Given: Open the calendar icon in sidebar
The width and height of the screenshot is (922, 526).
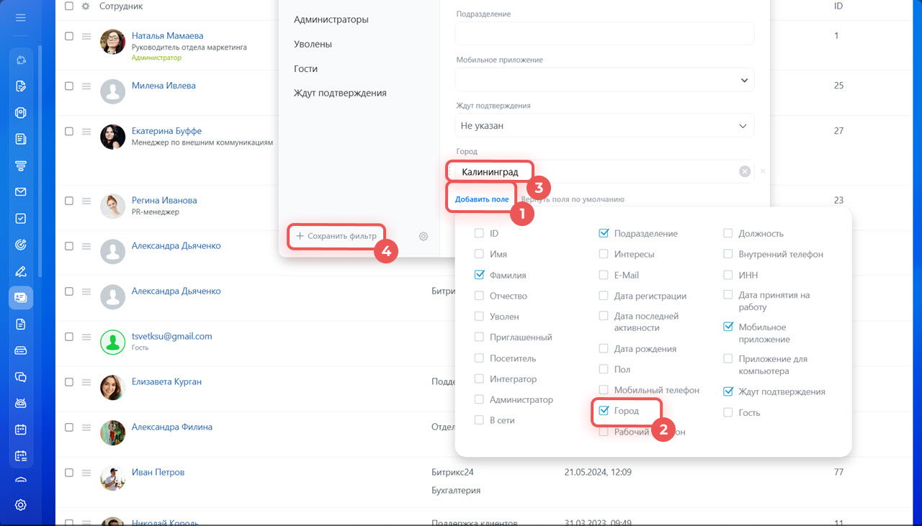Looking at the screenshot, I should click(x=20, y=430).
